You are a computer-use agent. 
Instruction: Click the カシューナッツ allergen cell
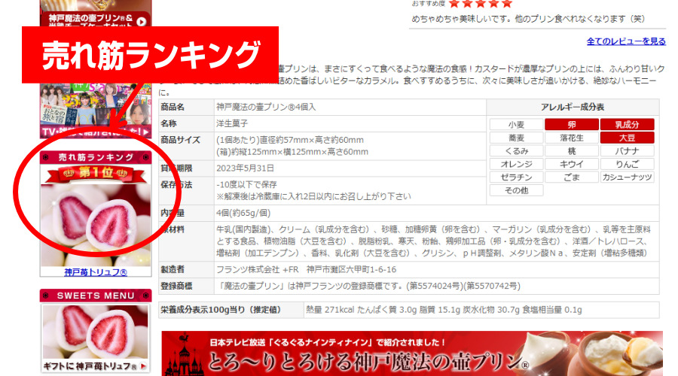click(x=627, y=177)
